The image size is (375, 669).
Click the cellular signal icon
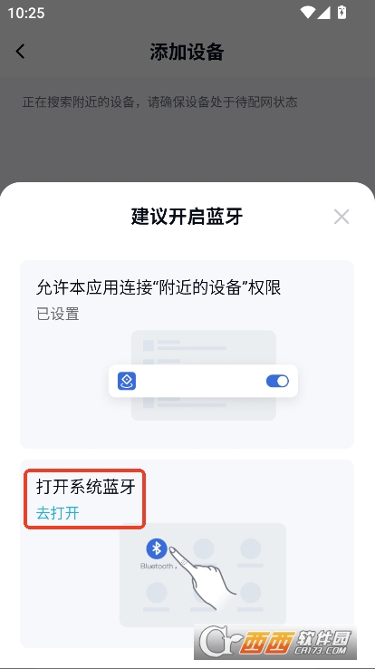click(323, 13)
